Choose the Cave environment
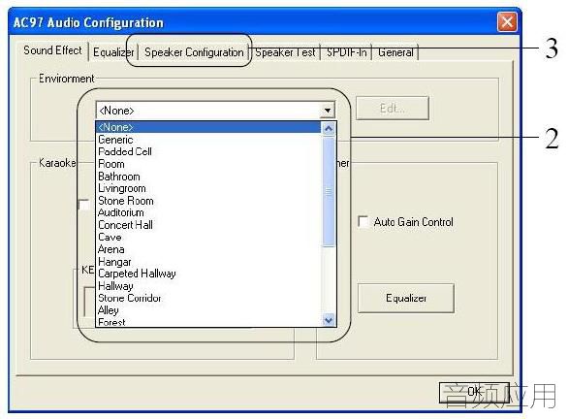 (x=208, y=237)
